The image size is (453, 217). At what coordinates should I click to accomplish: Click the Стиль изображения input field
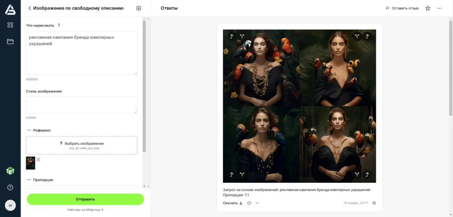(82, 105)
